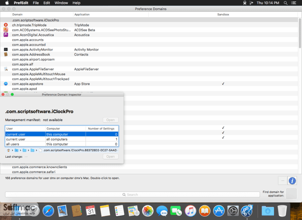Open Messages from the Dock
Screen dimensions: 302x220
162,211
